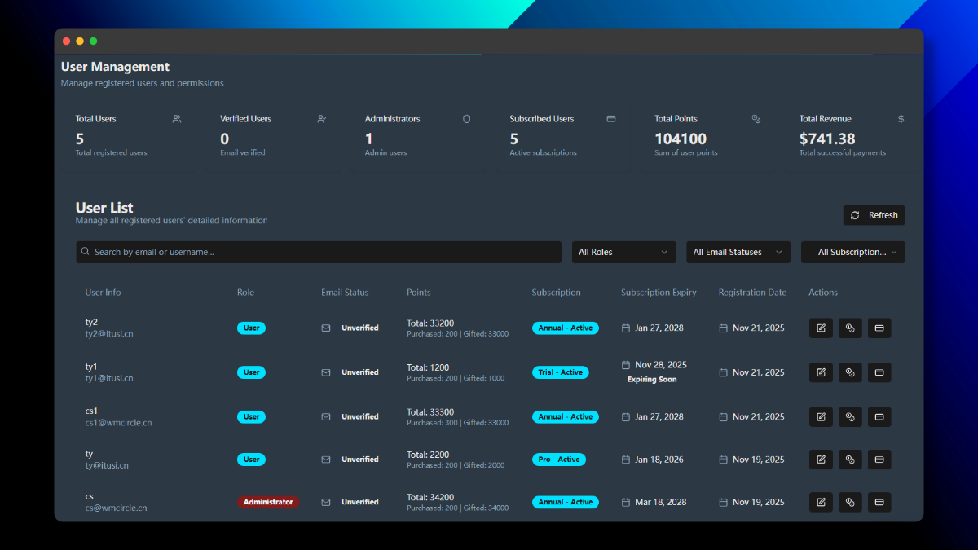This screenshot has width=978, height=550.
Task: Click the search magnifier in the search bar
Action: click(x=86, y=252)
